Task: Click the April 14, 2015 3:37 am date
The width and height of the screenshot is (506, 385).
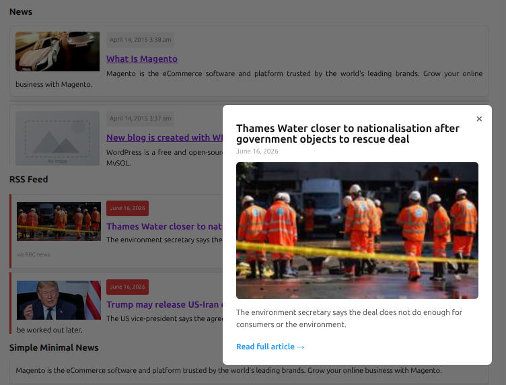Action: point(141,118)
